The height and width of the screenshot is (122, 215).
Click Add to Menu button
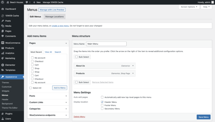(x=60, y=88)
